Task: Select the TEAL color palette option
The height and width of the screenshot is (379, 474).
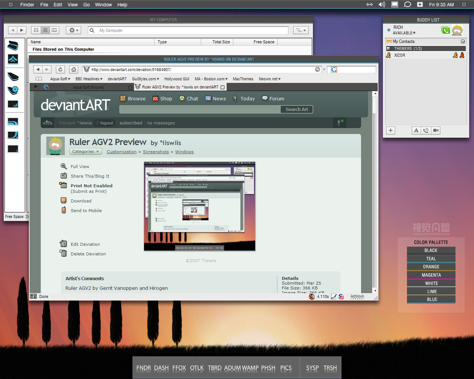Action: 431,259
